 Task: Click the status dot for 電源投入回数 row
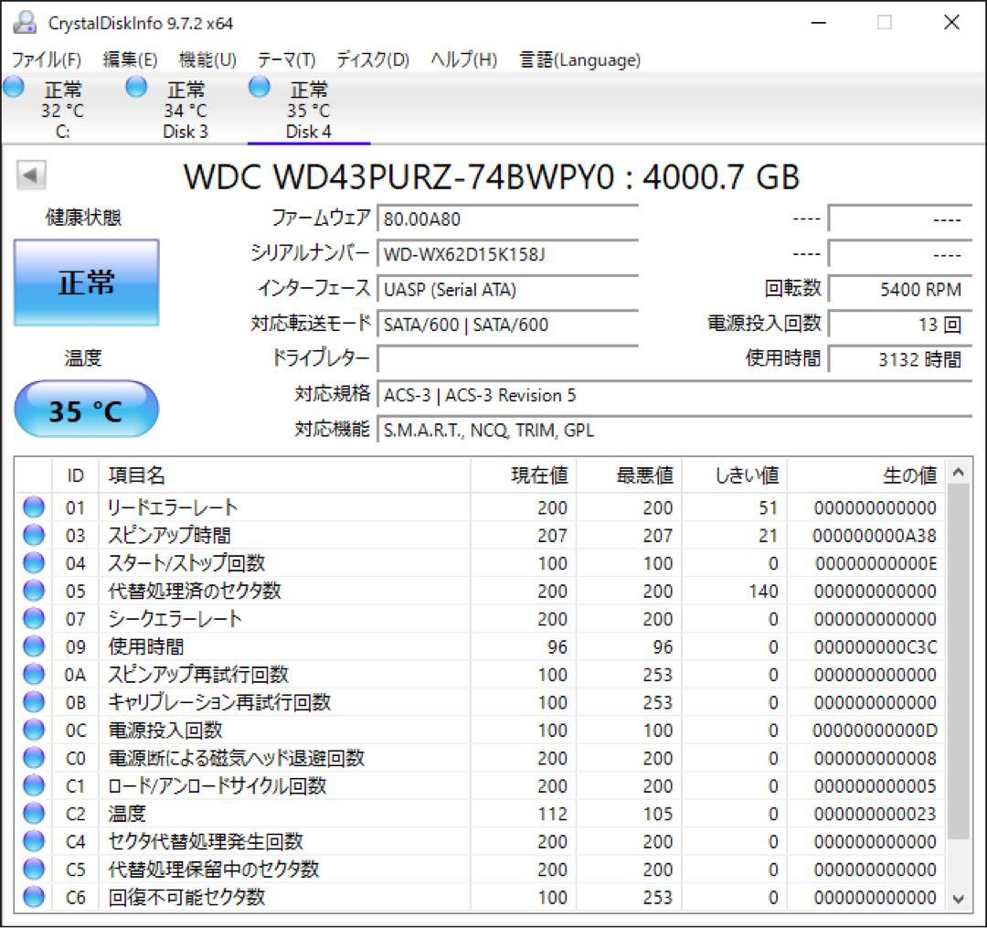(x=32, y=731)
